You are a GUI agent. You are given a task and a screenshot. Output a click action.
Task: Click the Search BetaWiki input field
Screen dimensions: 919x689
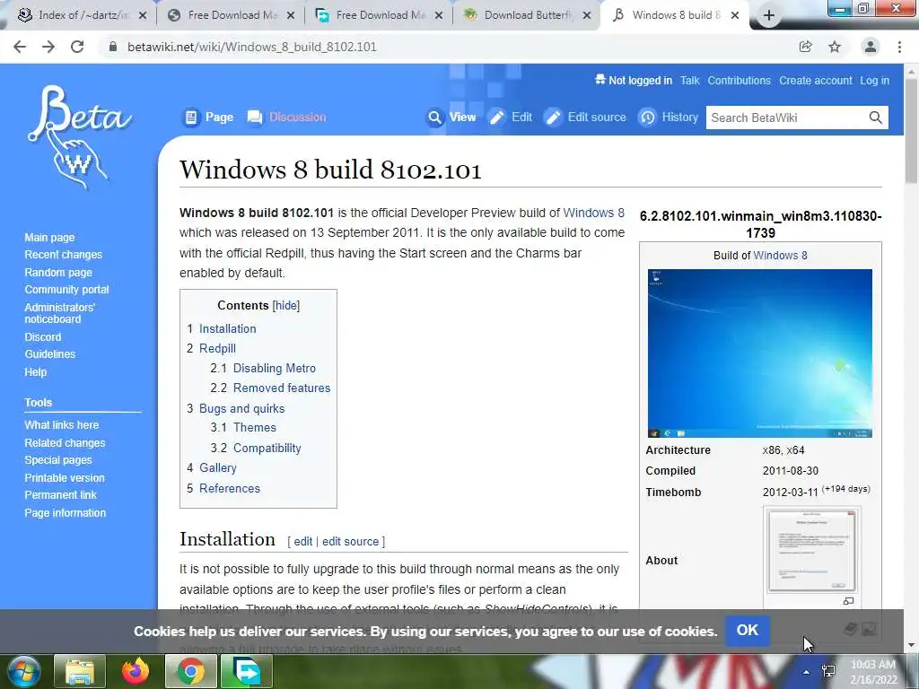click(786, 118)
